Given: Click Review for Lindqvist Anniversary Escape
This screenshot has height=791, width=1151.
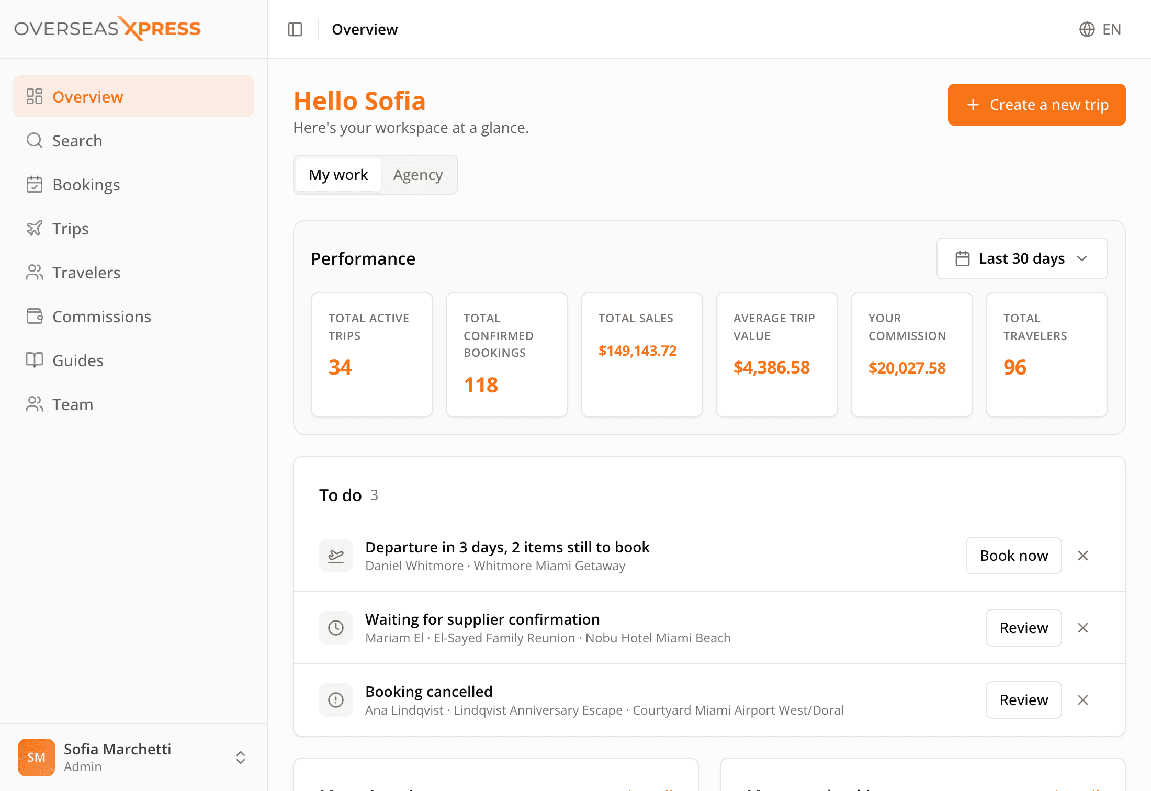Looking at the screenshot, I should click(1023, 700).
